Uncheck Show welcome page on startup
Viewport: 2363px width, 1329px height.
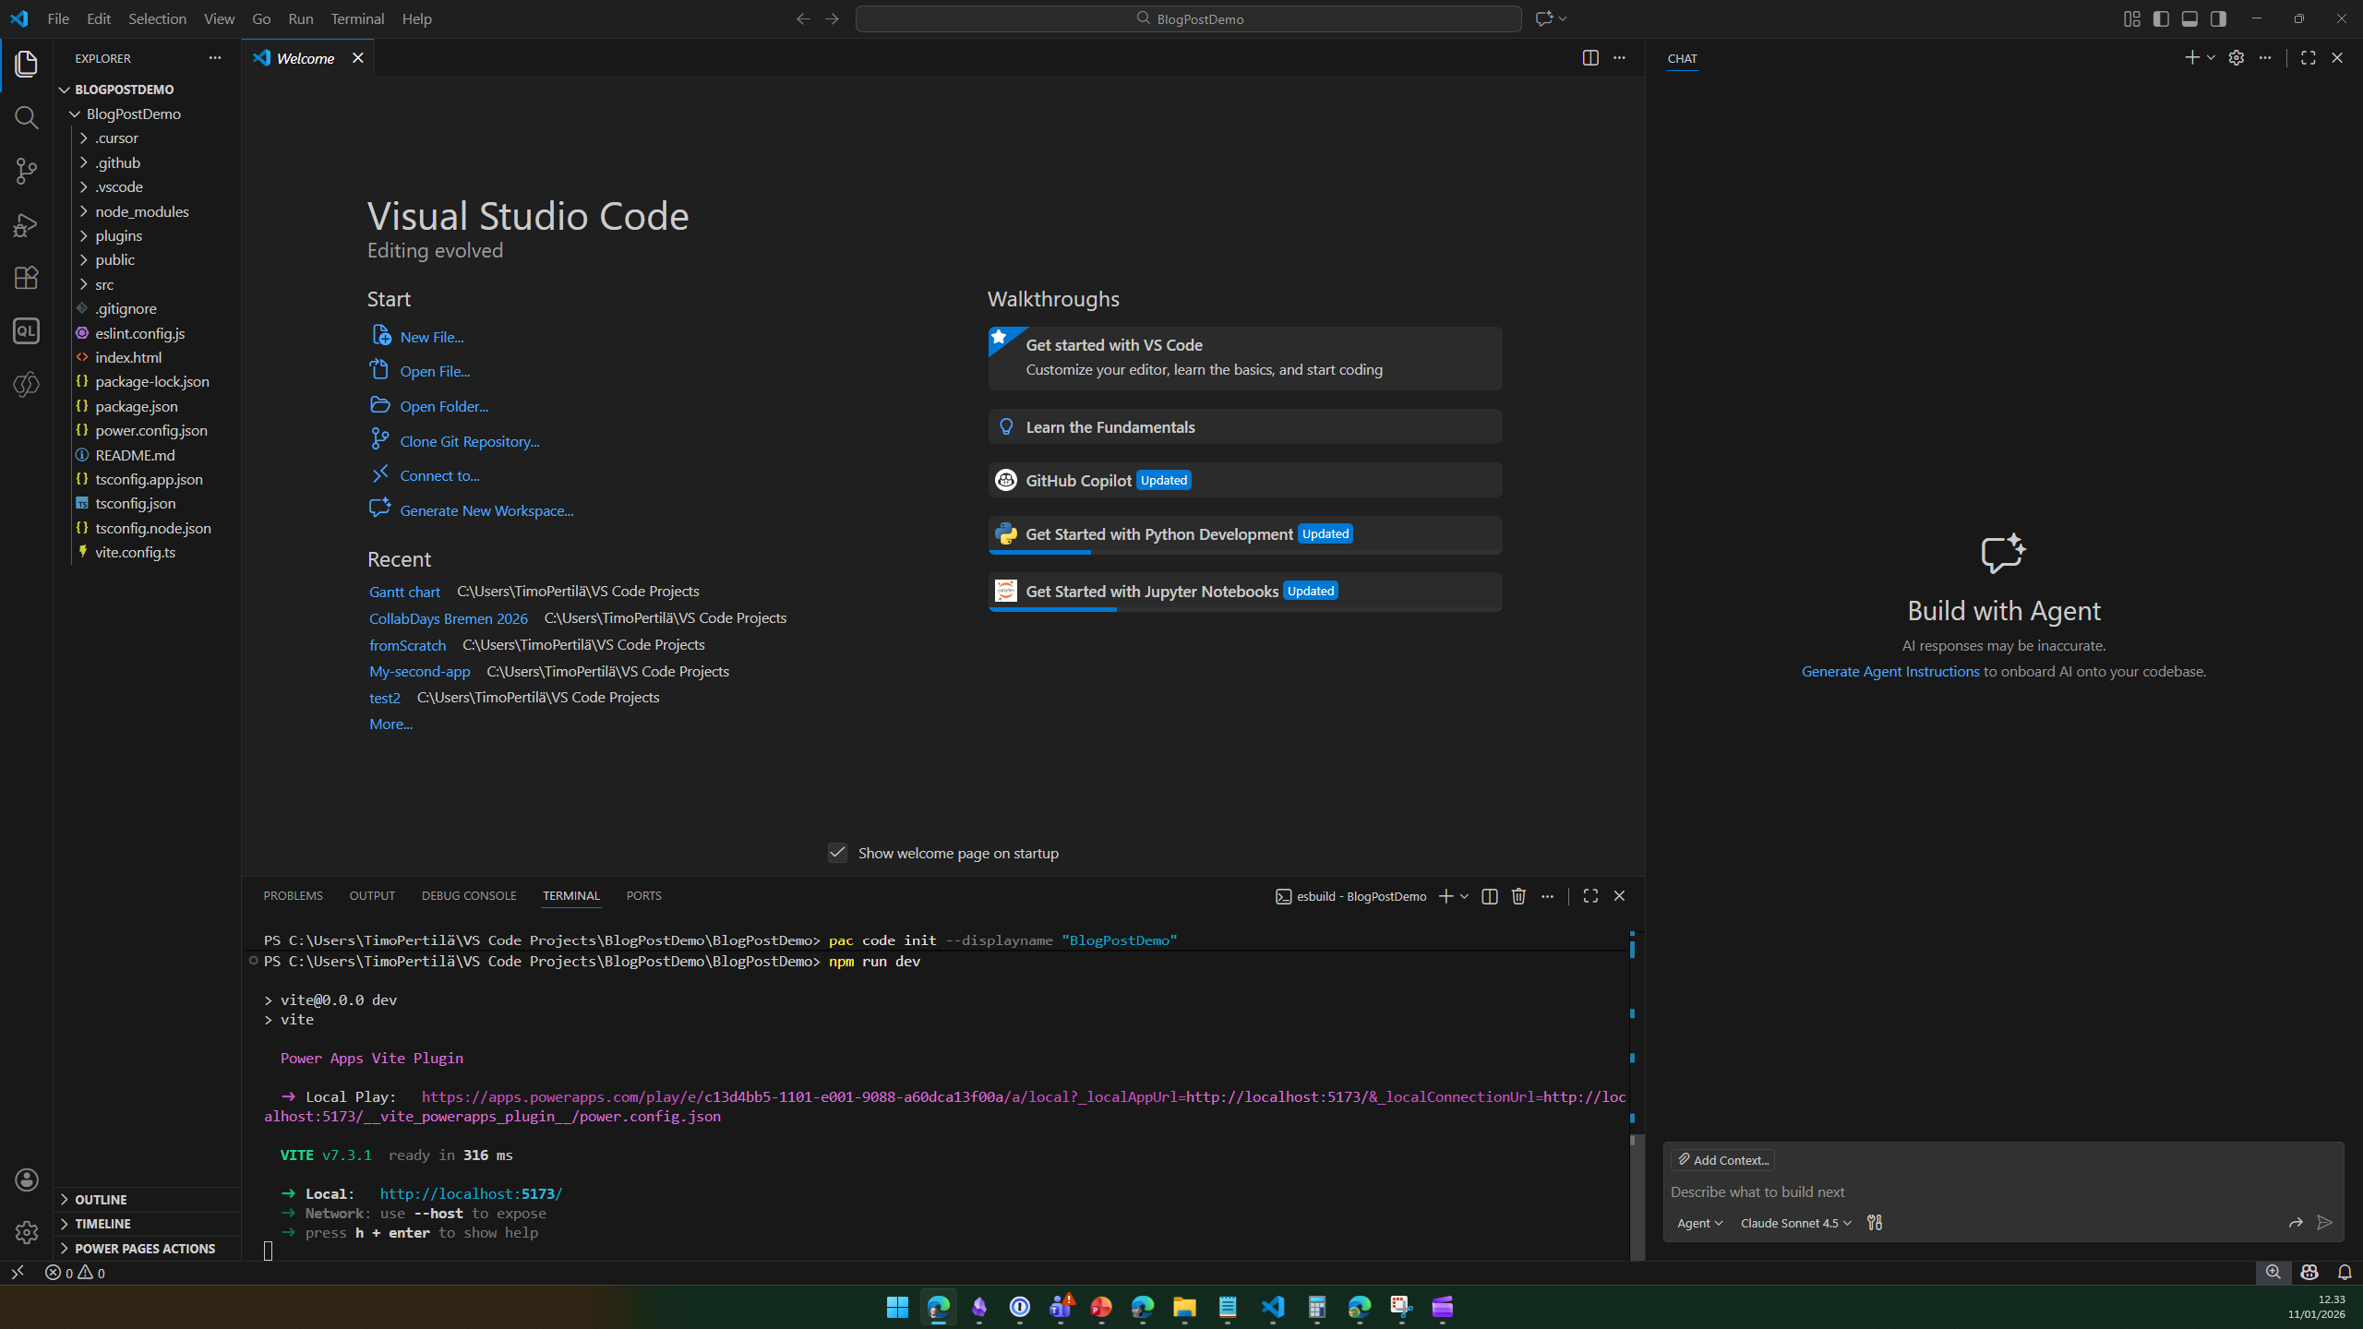[x=837, y=853]
